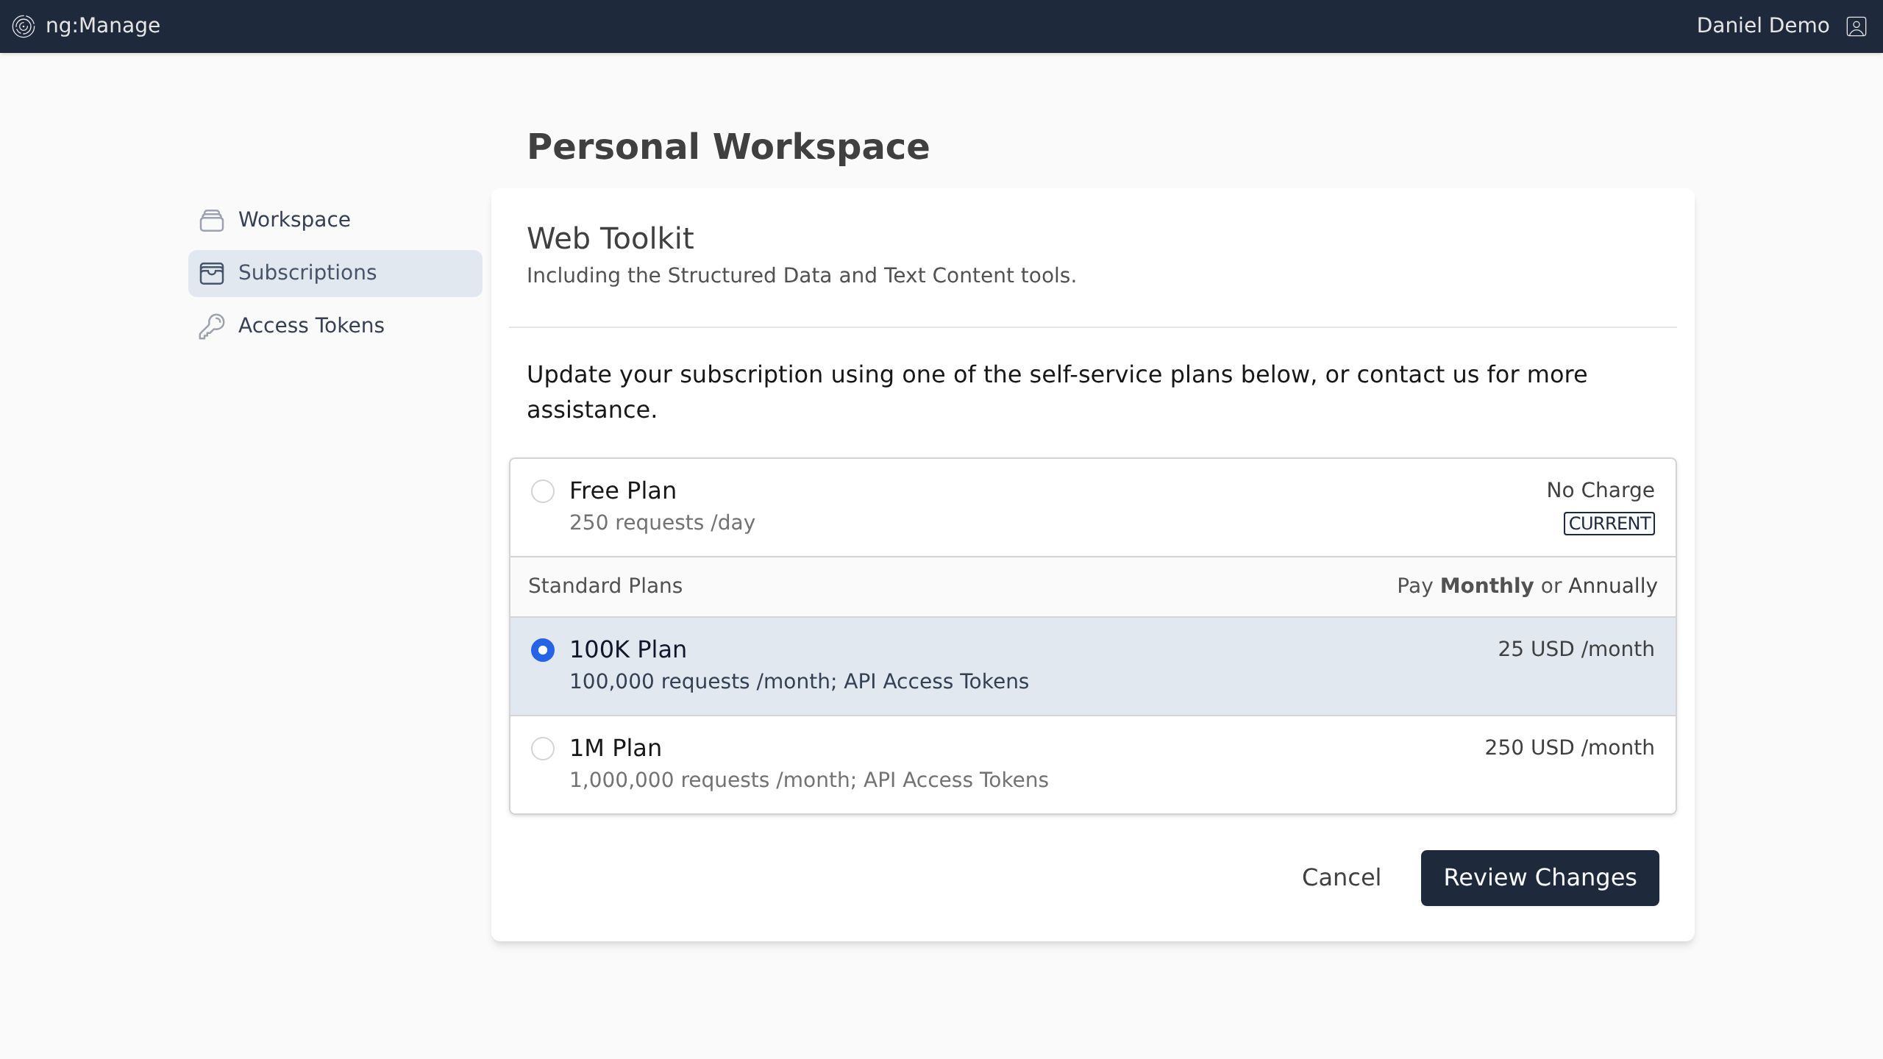Click the Access Tokens key icon
This screenshot has width=1883, height=1059.
212,326
